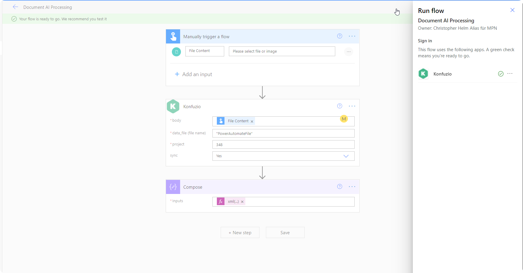Click the Konfuzio hexagon icon on the action card
The height and width of the screenshot is (273, 523).
[173, 106]
